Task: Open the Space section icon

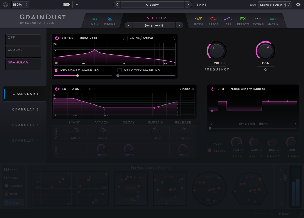Action: (x=213, y=21)
